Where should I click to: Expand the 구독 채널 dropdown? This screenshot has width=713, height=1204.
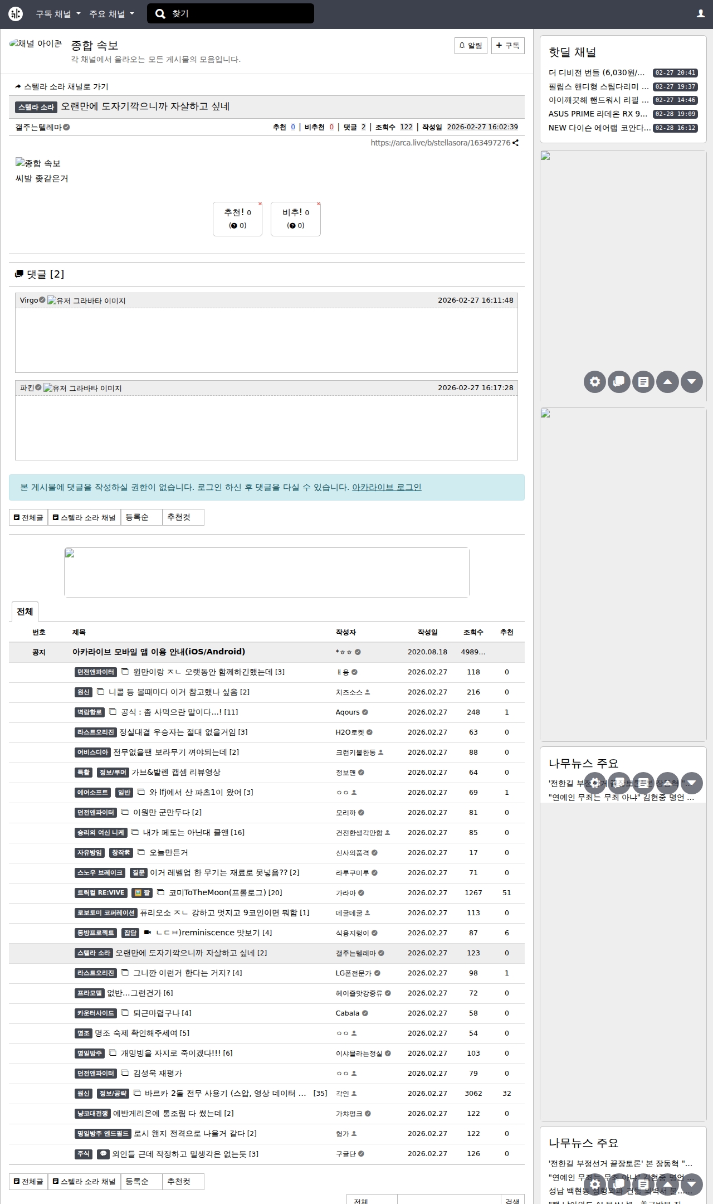[x=58, y=14]
